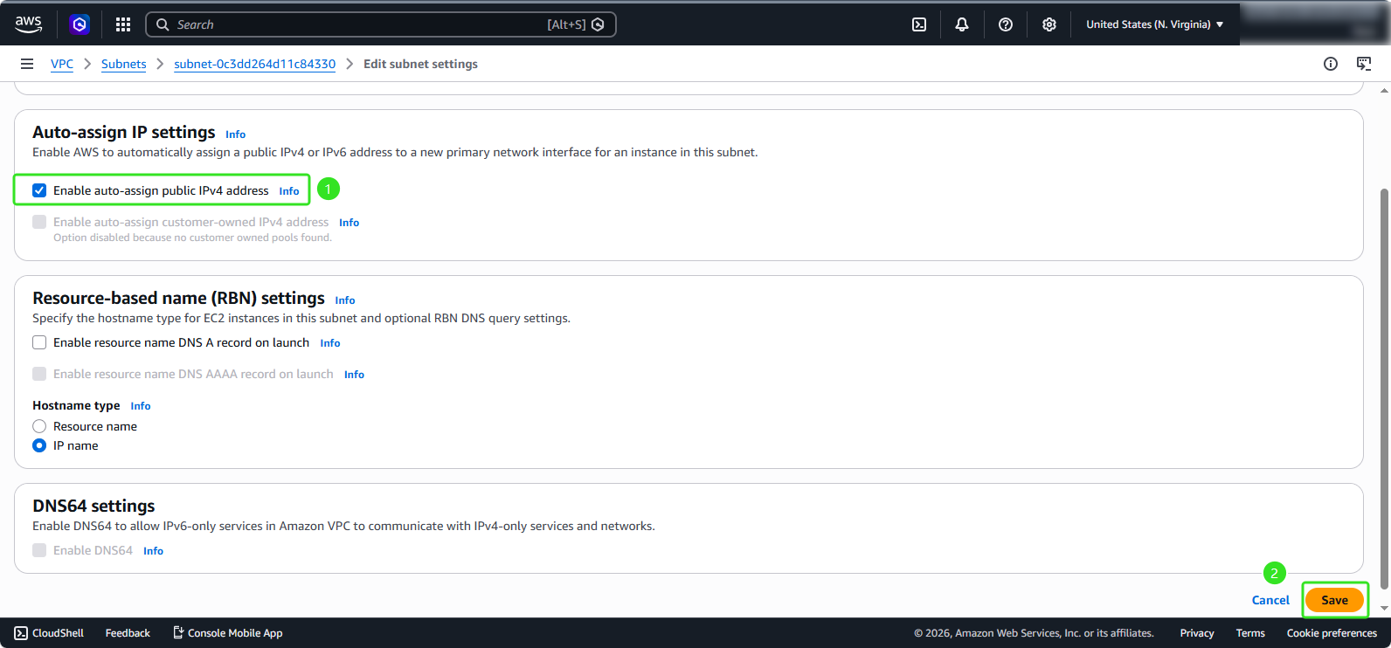Screen dimensions: 1391x648
Task: Open subnet-0c3dd264d11c84330 breadcrumb link
Action: 254,64
